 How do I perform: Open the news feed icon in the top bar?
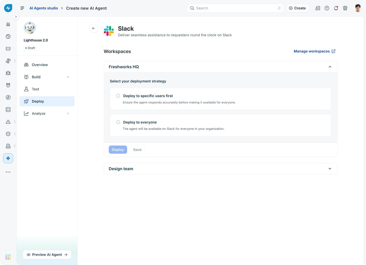(x=318, y=8)
